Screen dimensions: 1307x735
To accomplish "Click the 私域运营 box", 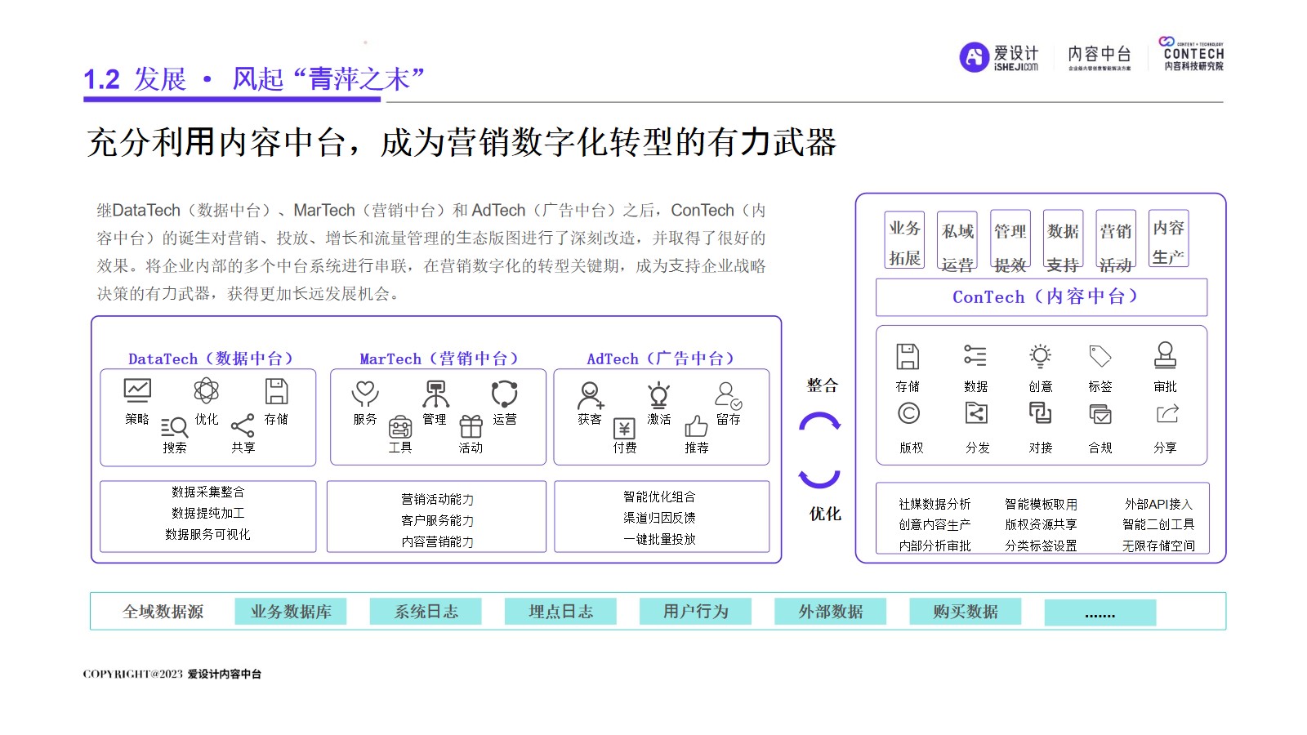I will pyautogui.click(x=957, y=241).
